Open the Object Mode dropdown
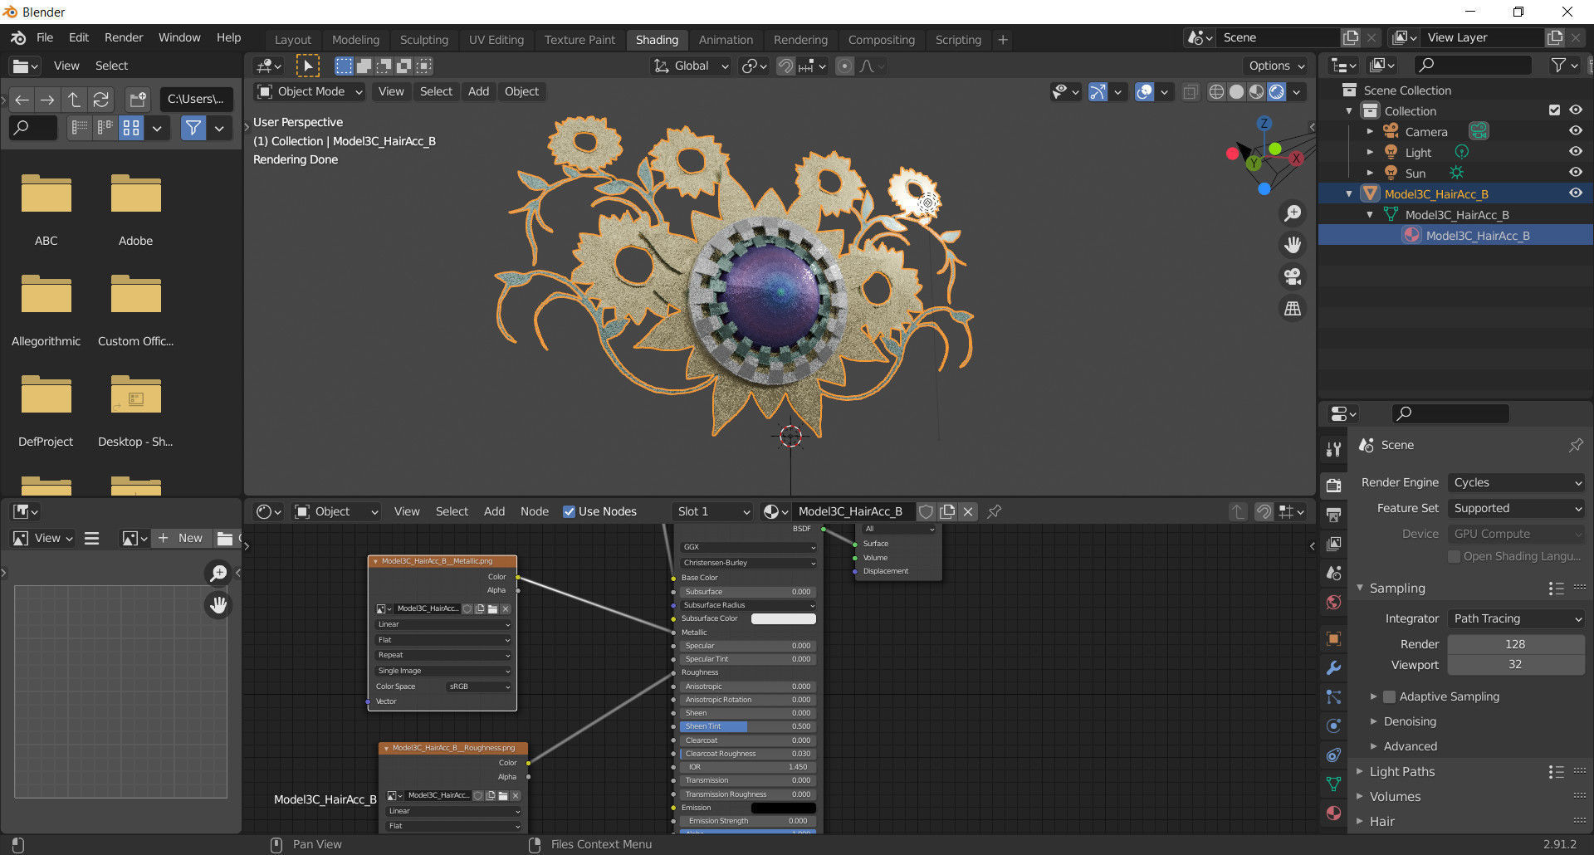The height and width of the screenshot is (855, 1594). click(x=310, y=91)
